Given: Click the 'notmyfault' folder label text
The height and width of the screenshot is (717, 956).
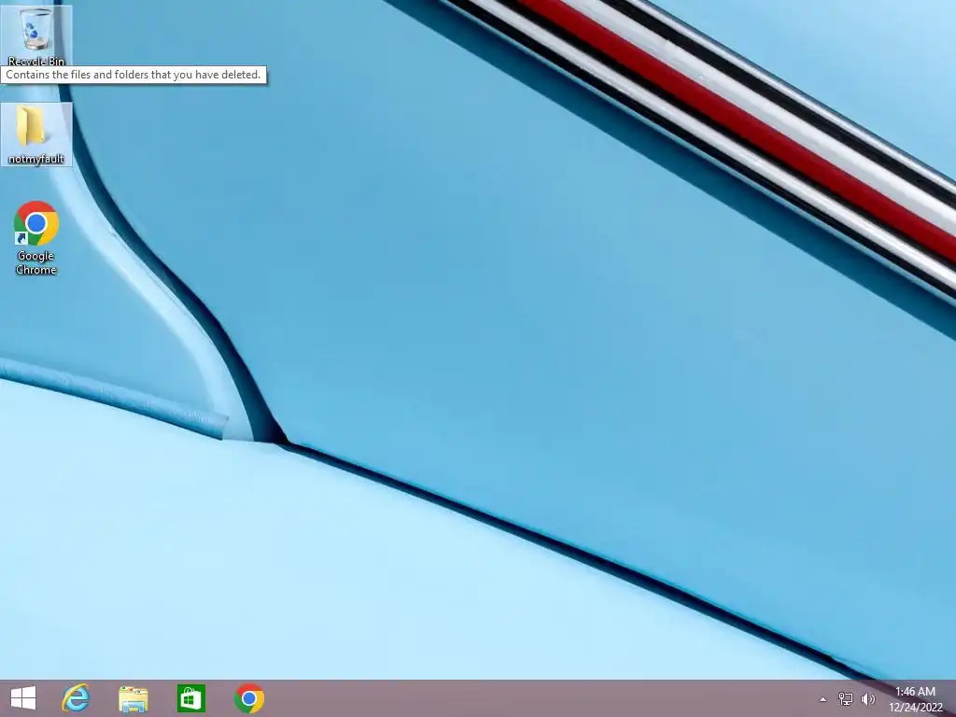Looking at the screenshot, I should 36,159.
